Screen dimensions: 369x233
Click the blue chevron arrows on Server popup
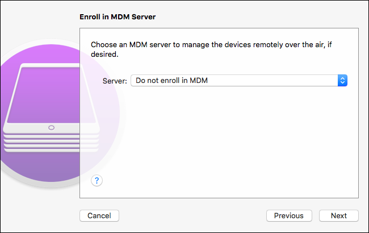[x=342, y=81]
